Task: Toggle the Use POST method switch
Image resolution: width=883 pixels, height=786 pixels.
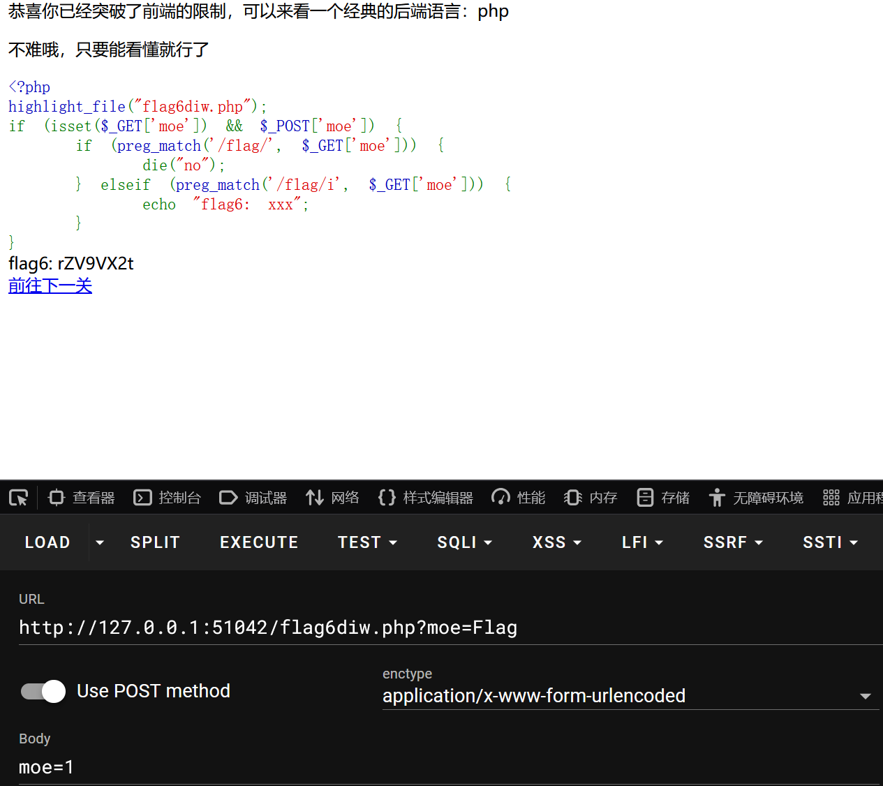Action: [x=42, y=691]
